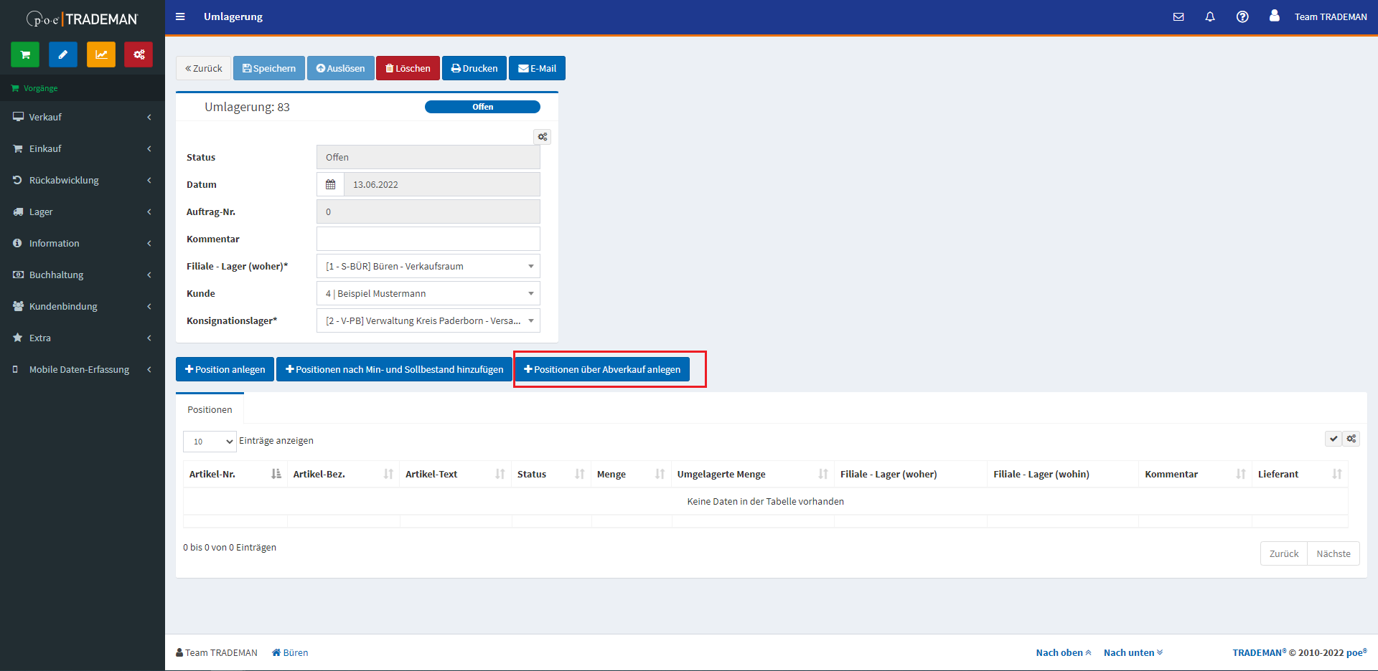1378x671 pixels.
Task: Open the Kunde dropdown
Action: tap(428, 293)
